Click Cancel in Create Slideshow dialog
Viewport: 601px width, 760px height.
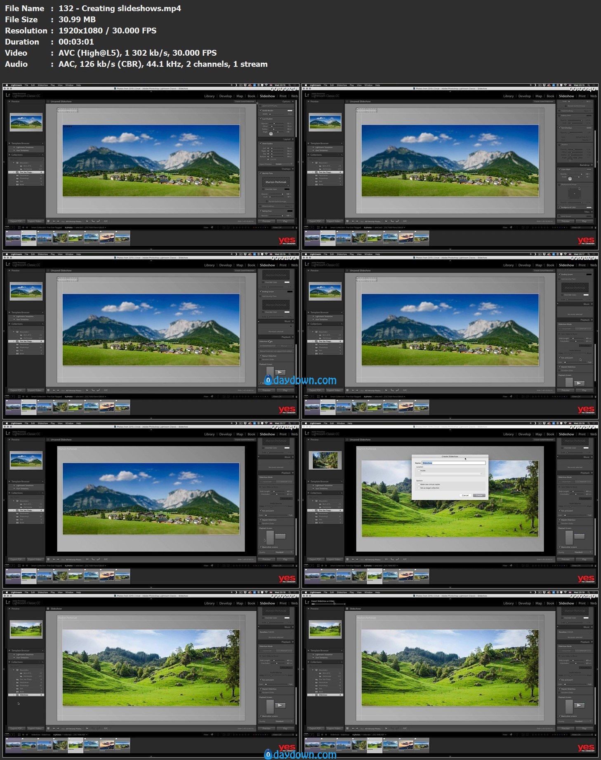click(x=465, y=495)
